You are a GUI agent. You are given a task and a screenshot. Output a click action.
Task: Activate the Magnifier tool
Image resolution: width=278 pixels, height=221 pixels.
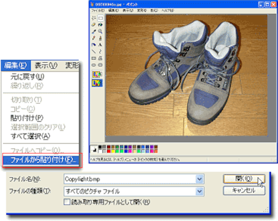coord(100,32)
